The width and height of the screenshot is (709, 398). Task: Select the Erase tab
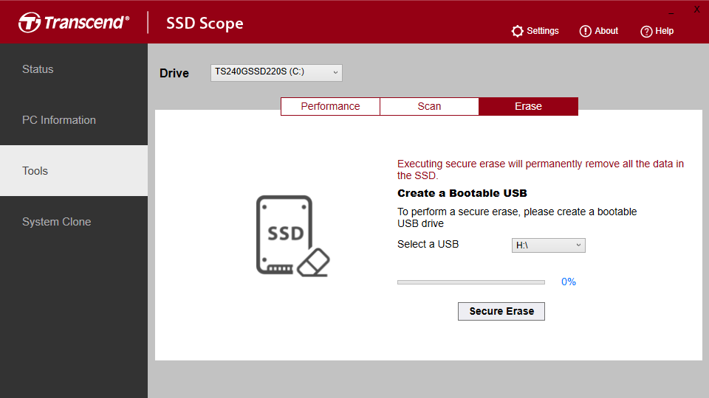click(528, 106)
